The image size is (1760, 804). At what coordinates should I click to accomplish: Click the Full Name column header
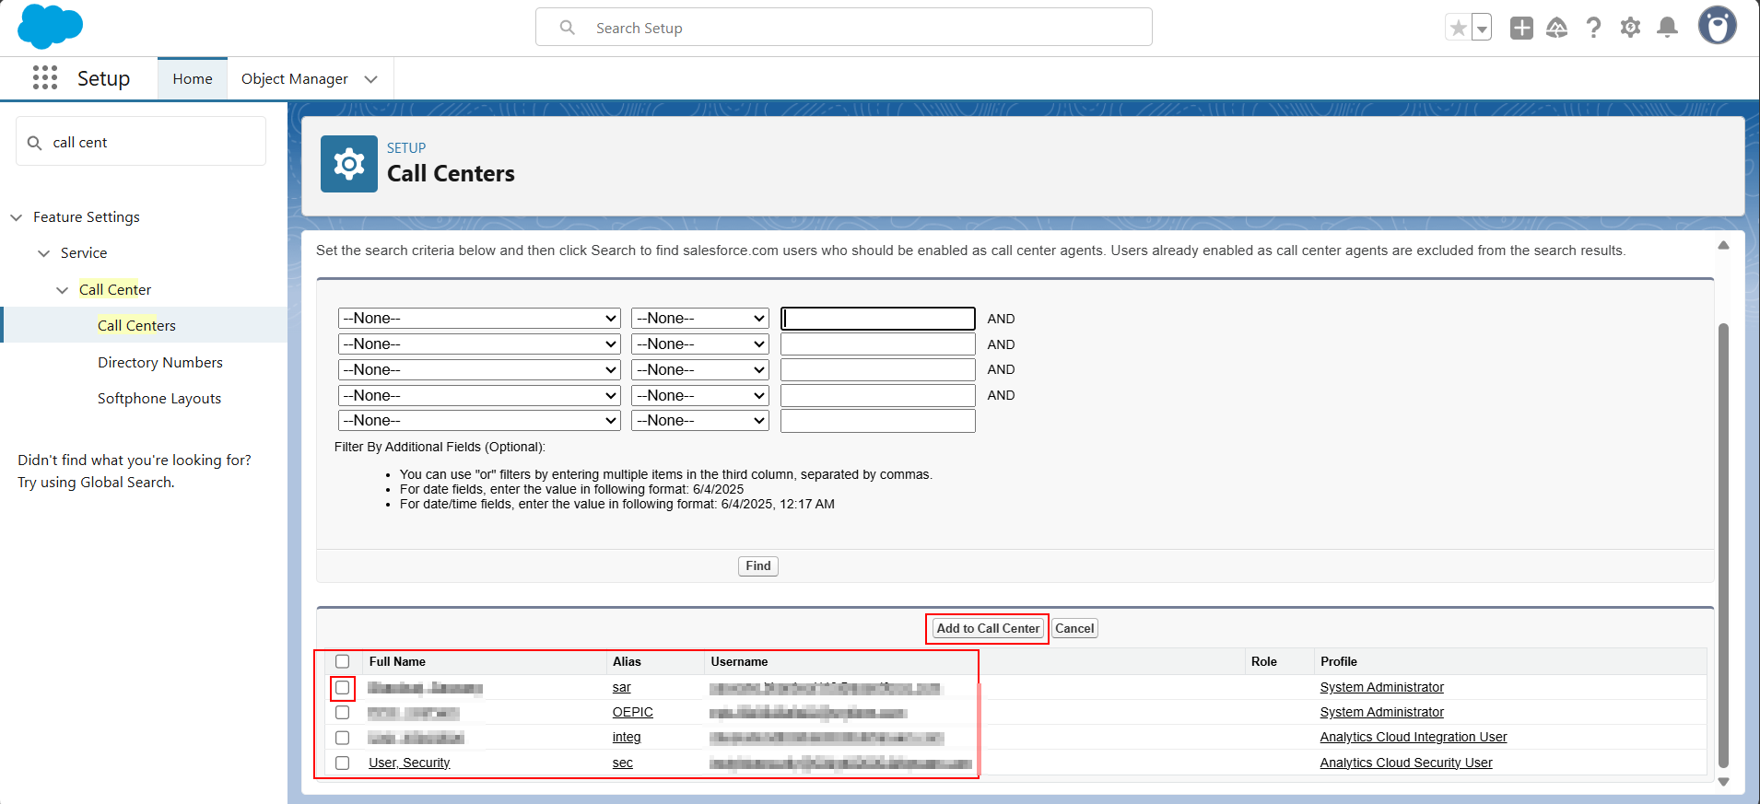397,662
